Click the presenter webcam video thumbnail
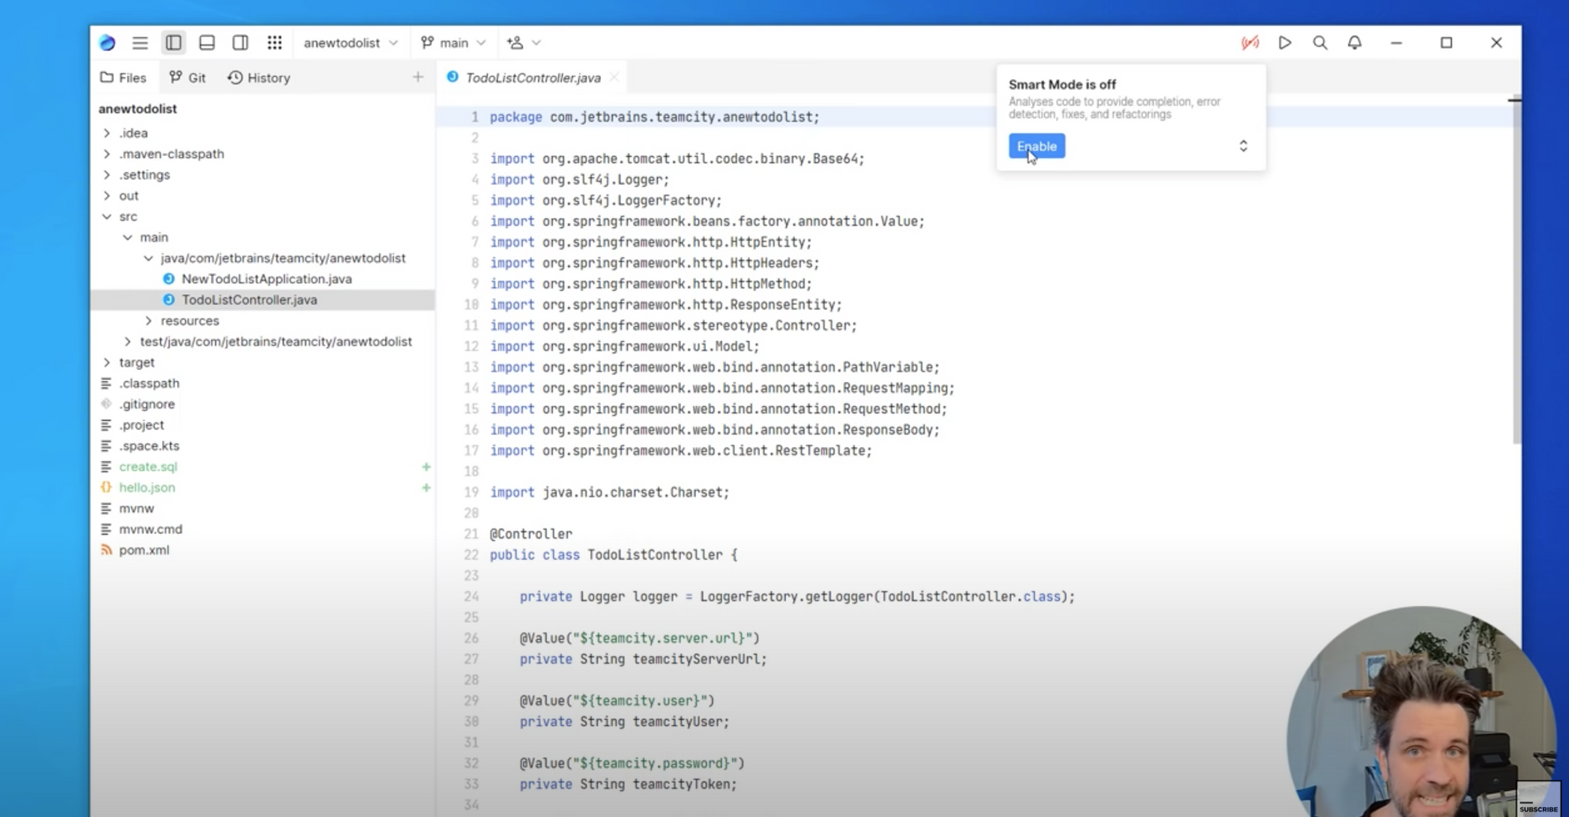Viewport: 1569px width, 817px height. click(1422, 714)
